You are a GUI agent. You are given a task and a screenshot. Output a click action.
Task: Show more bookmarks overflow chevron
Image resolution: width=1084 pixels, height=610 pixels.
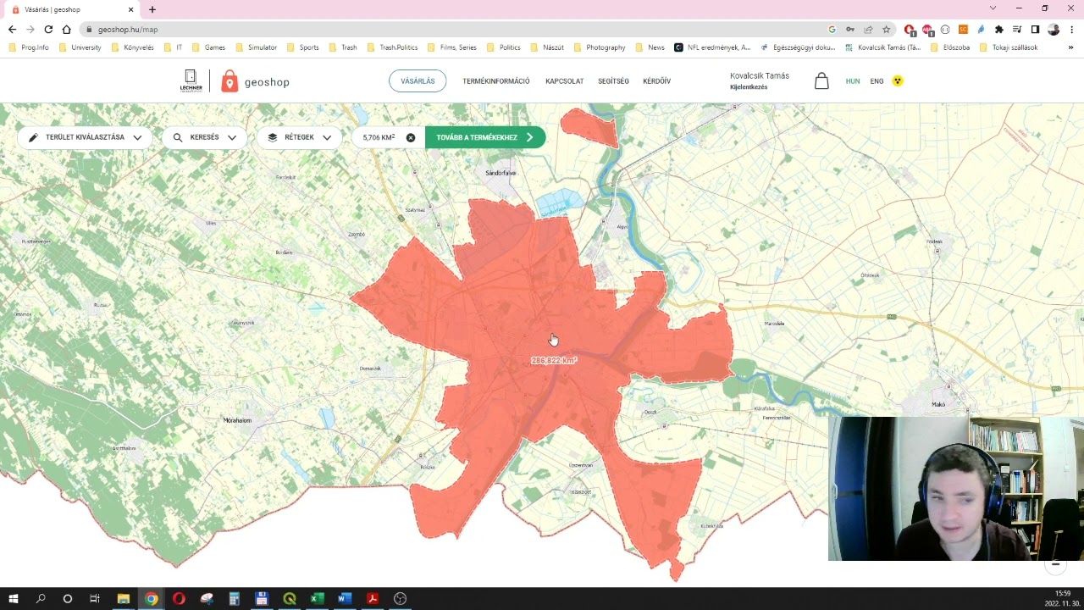pos(1071,47)
